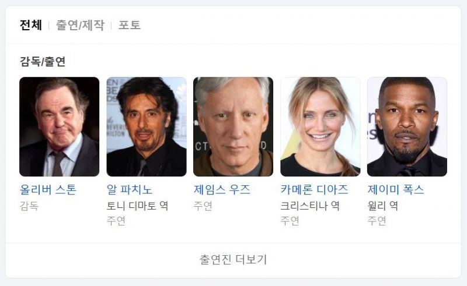This screenshot has height=286, width=467.
Task: Click the photo captioned 올리버 스톤
Action: click(60, 126)
